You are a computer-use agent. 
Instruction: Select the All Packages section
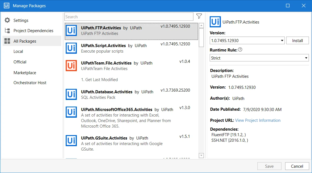32,41
